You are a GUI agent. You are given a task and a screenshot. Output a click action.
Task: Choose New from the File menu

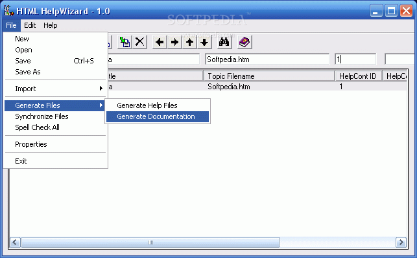click(55, 39)
